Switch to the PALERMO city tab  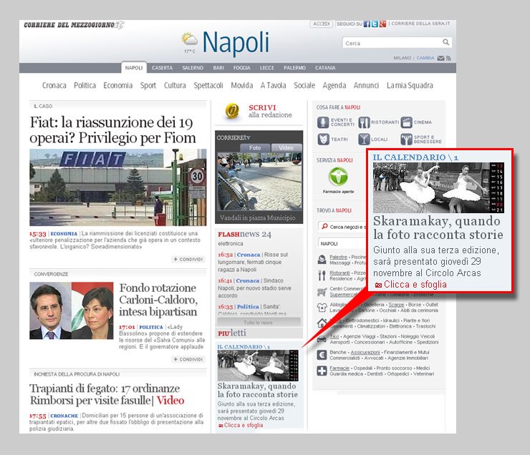(x=294, y=68)
